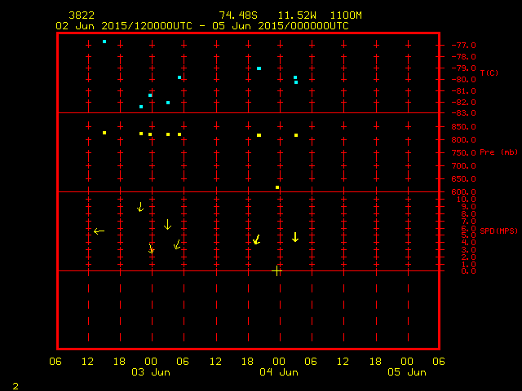
Task: Select the topmost cyan temperature point
Action: click(x=104, y=42)
